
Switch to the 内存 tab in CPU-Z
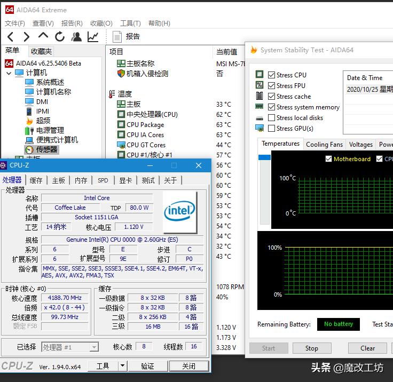[x=81, y=180]
